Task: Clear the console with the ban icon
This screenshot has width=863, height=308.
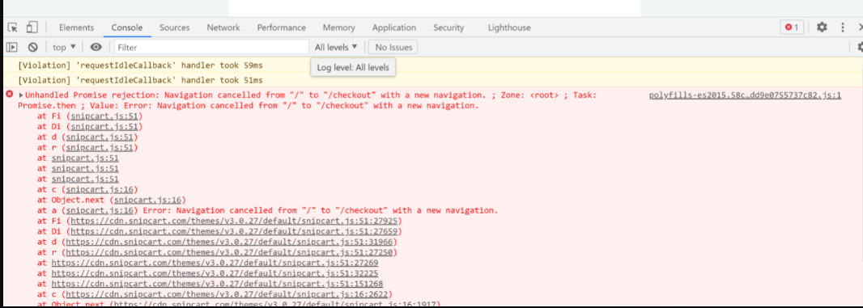Action: pyautogui.click(x=33, y=48)
